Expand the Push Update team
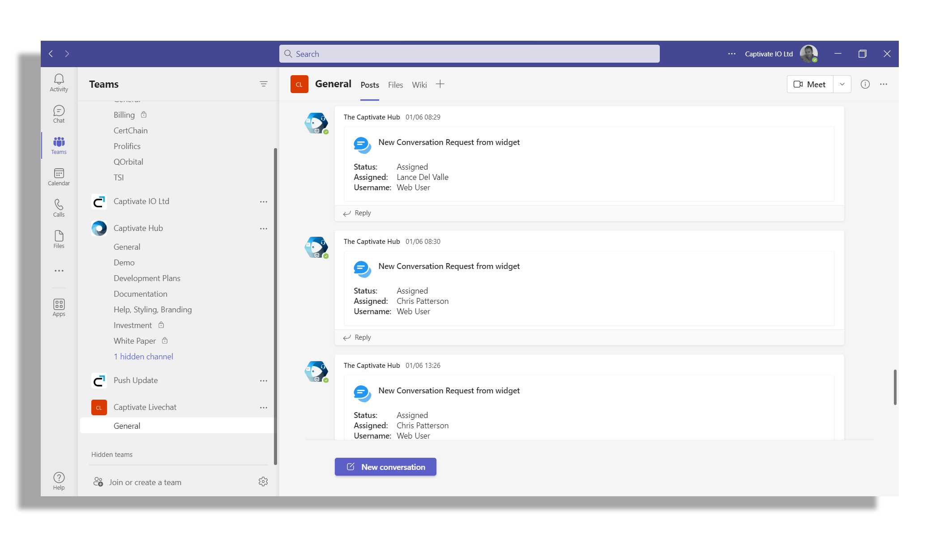 tap(136, 380)
